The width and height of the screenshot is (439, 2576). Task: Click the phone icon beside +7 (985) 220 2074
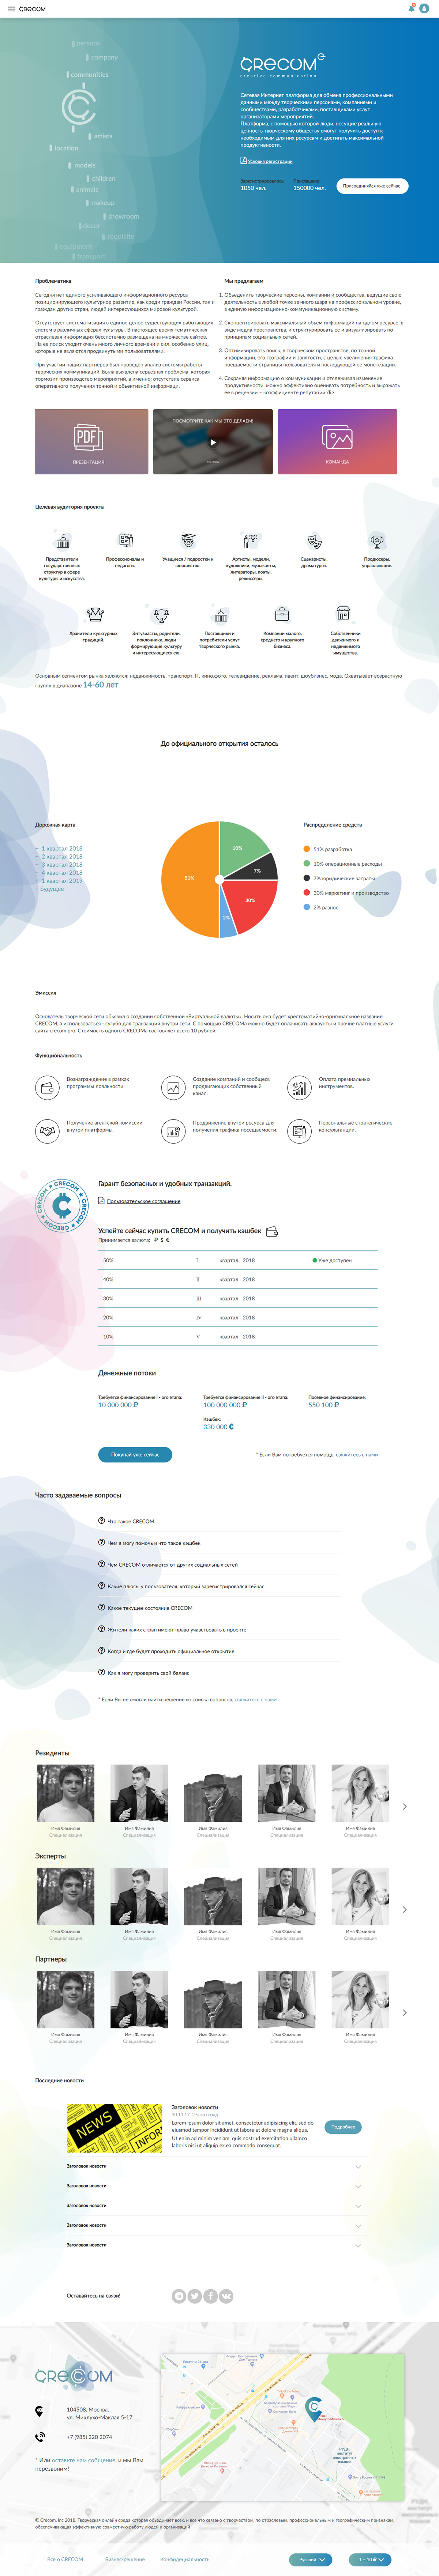coord(40,2437)
